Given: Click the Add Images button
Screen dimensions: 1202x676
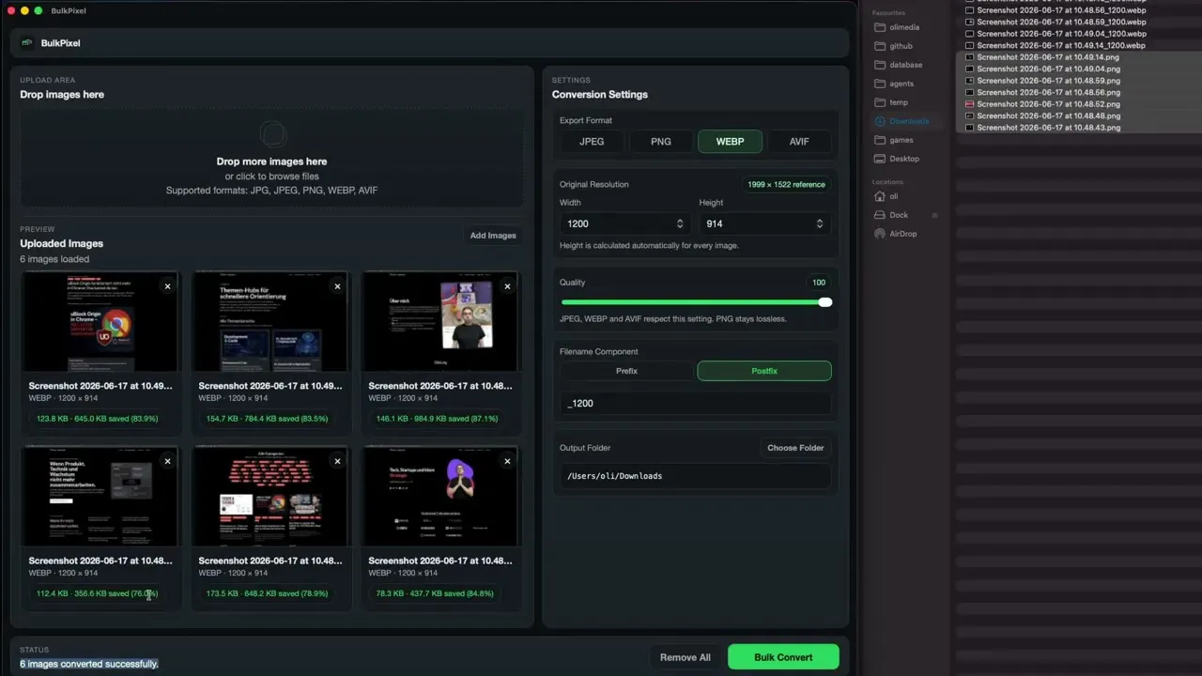Looking at the screenshot, I should (x=493, y=236).
